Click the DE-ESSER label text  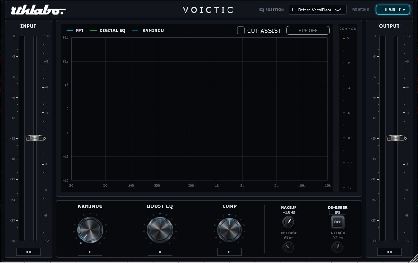coord(337,207)
